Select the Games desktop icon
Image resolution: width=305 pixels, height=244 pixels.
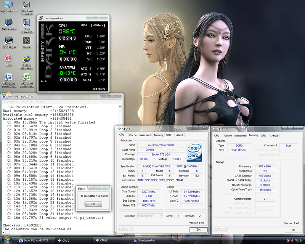(27, 42)
